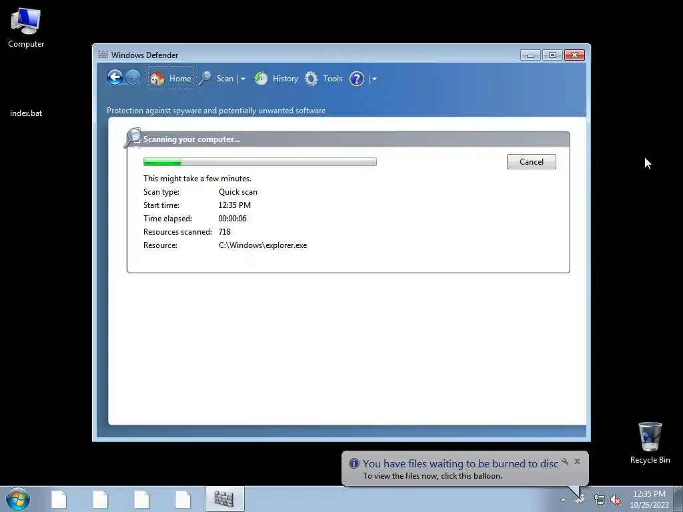Select the resource path C:\Windows\explorer.exe

click(263, 245)
